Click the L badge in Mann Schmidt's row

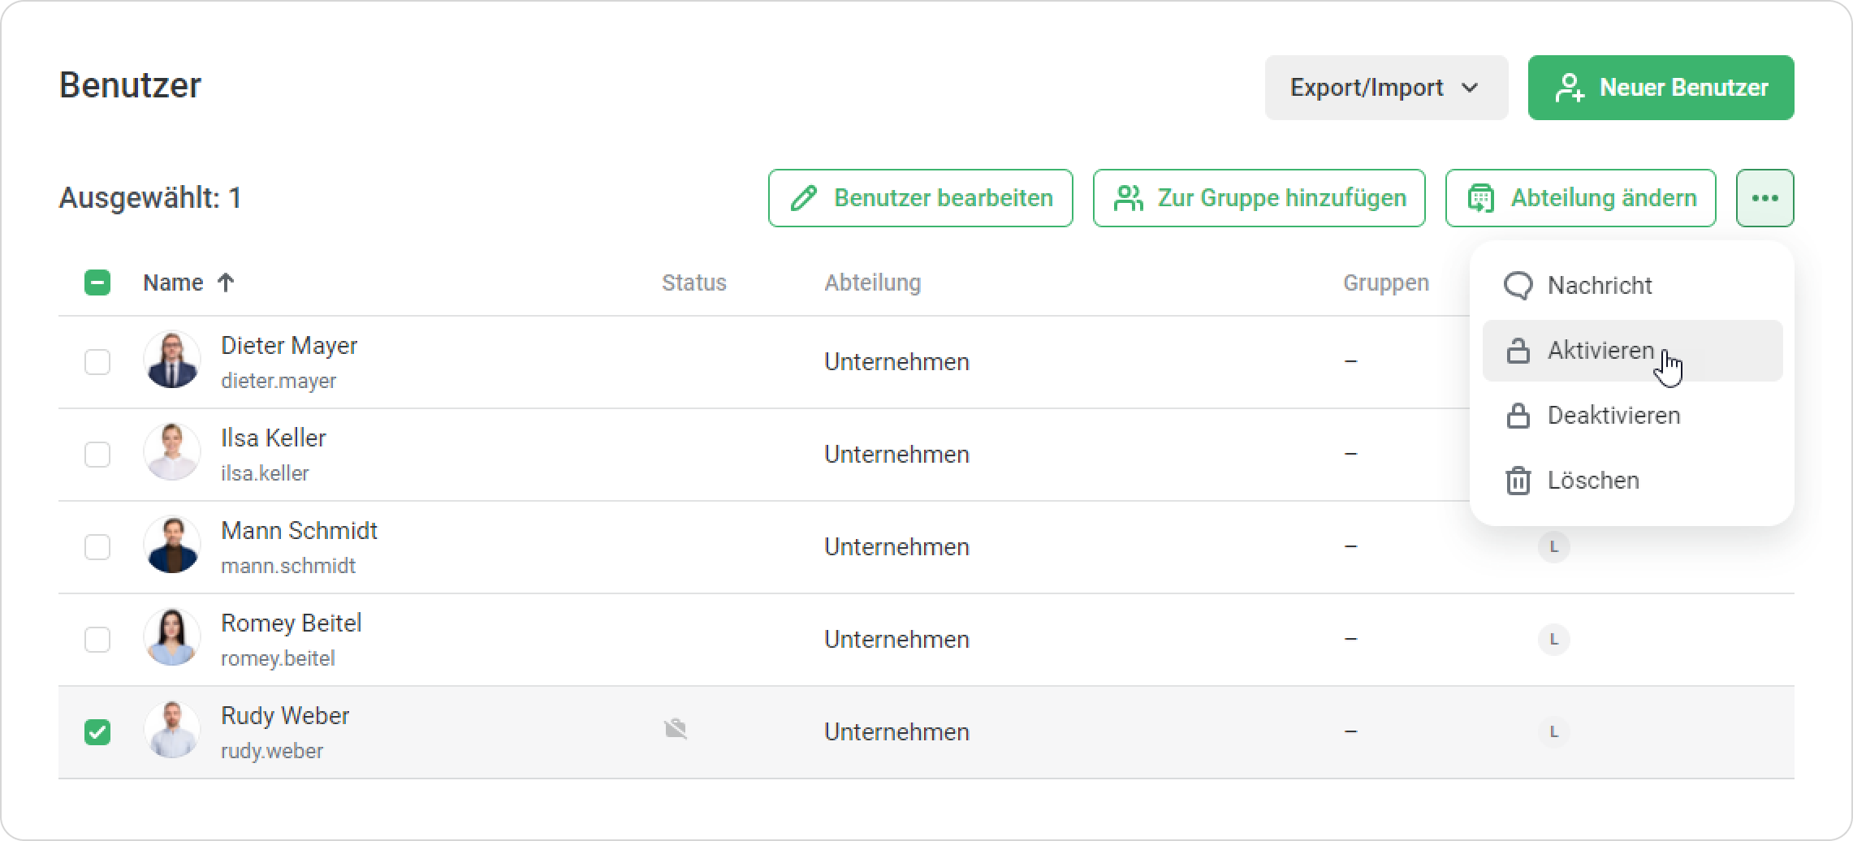click(x=1553, y=547)
